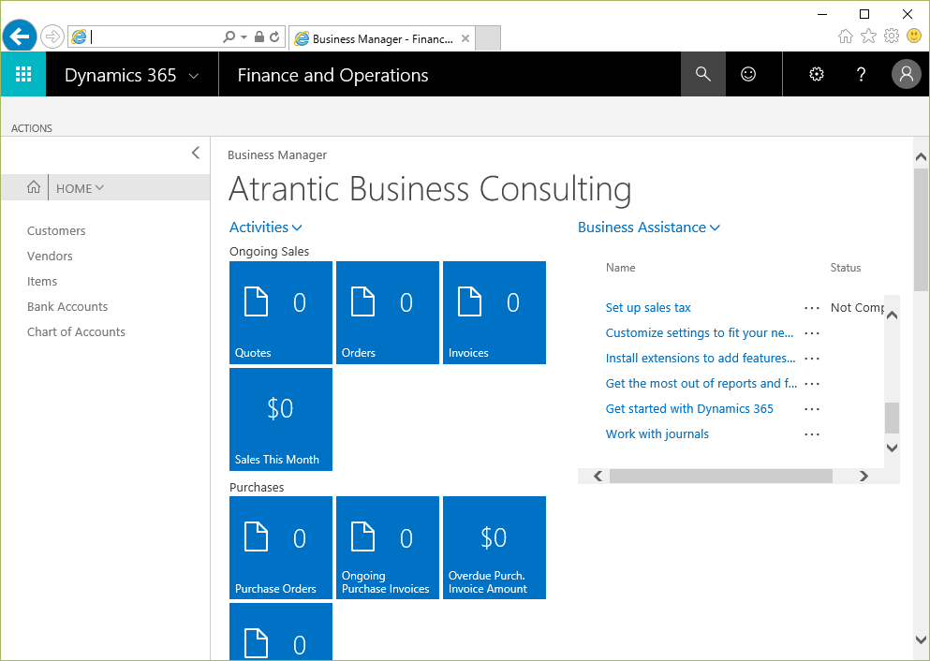Expand the Business Assistance dropdown

click(715, 228)
